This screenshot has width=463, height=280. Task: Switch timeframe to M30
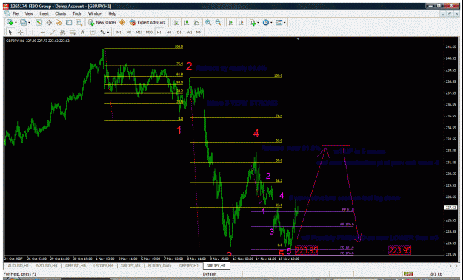pos(149,32)
